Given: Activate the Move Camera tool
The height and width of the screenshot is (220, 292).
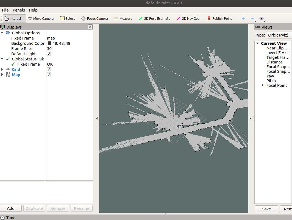Looking at the screenshot, I should click(x=41, y=18).
